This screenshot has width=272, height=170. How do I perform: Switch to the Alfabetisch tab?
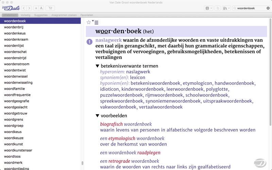(10, 15)
